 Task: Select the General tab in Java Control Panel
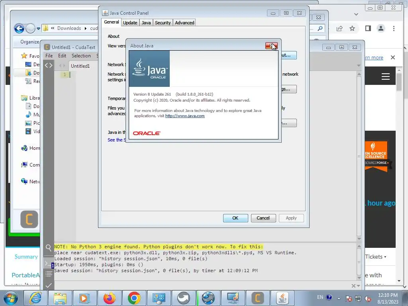pos(112,22)
